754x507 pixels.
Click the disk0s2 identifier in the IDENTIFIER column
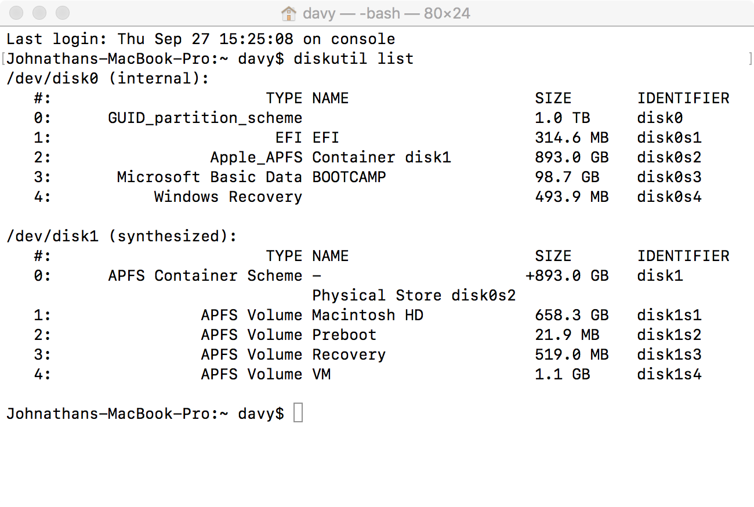[x=669, y=157]
